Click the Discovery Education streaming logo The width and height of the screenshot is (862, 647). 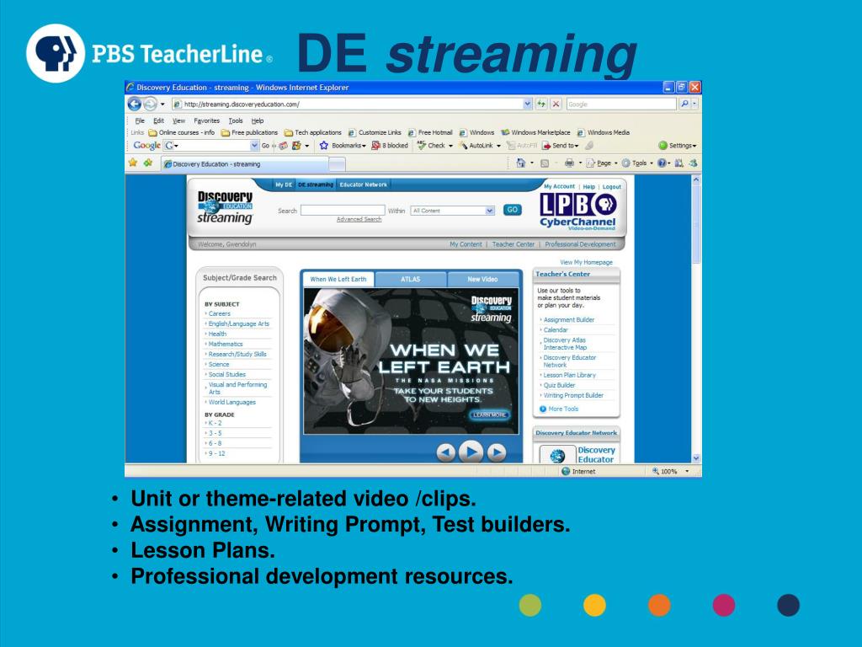coord(225,208)
